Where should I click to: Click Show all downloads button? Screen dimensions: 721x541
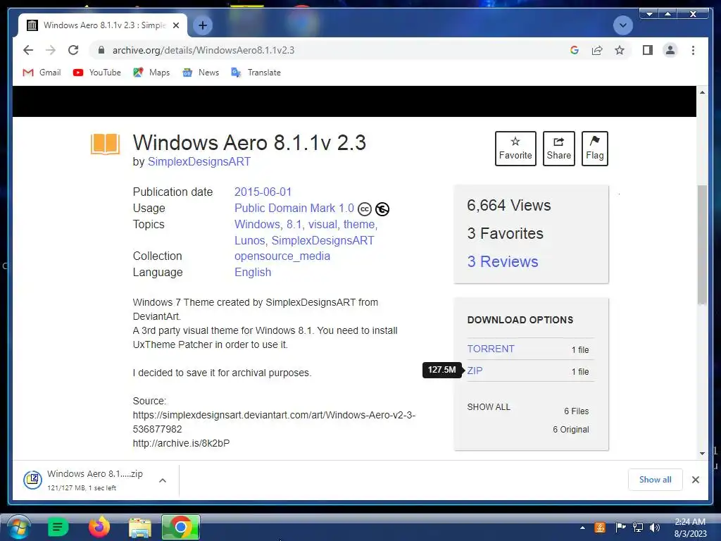pos(655,480)
